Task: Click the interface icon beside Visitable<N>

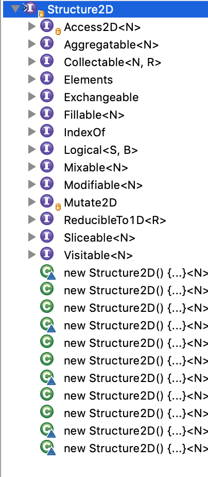Action: click(47, 254)
